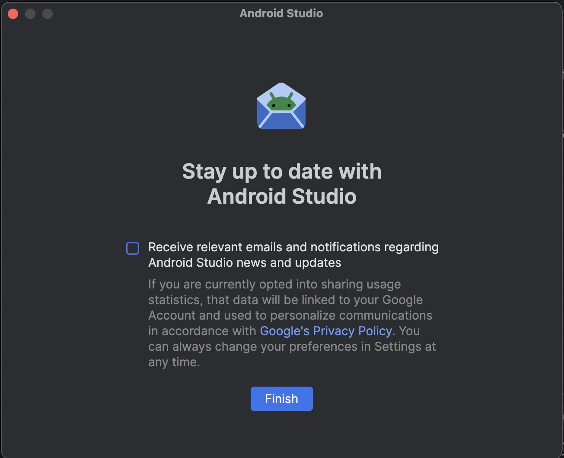Click "statistics, that data will be linked" line
The width and height of the screenshot is (564, 458).
[285, 300]
